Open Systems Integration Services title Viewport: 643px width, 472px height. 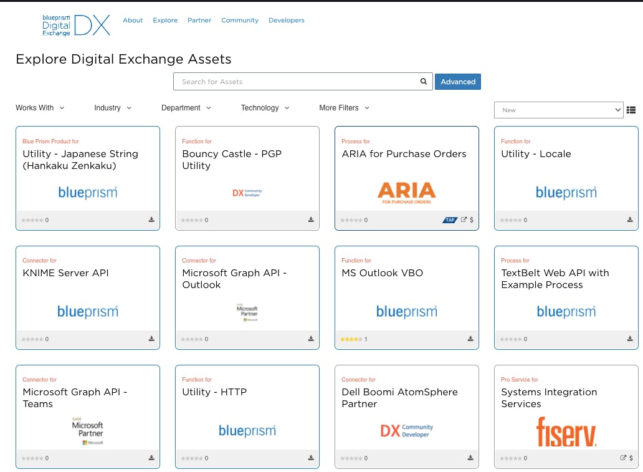pos(549,398)
